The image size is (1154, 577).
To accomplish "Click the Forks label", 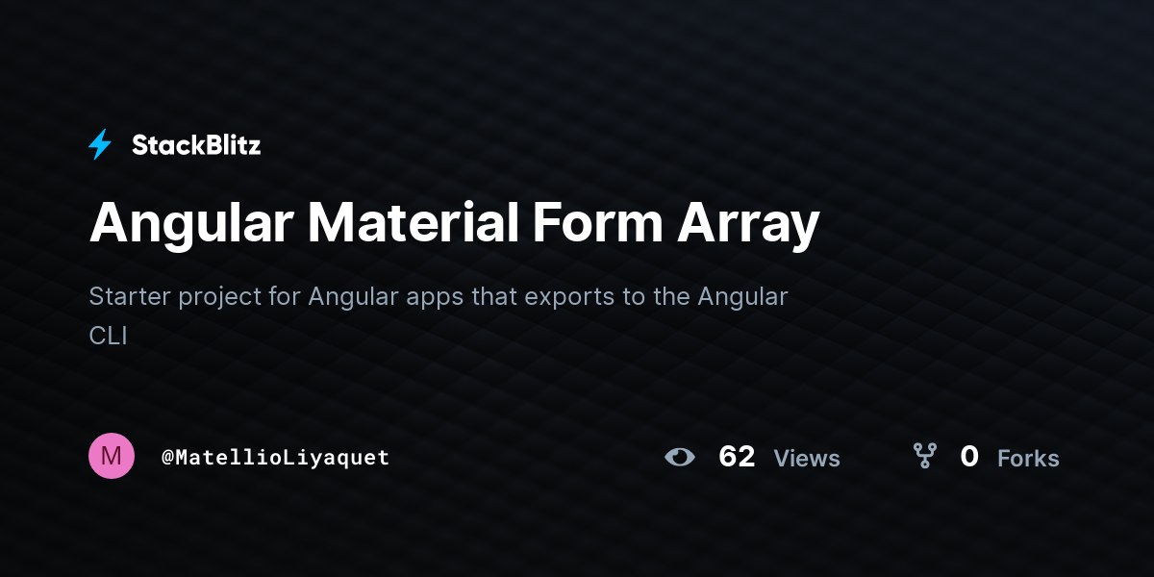I will (x=1028, y=459).
